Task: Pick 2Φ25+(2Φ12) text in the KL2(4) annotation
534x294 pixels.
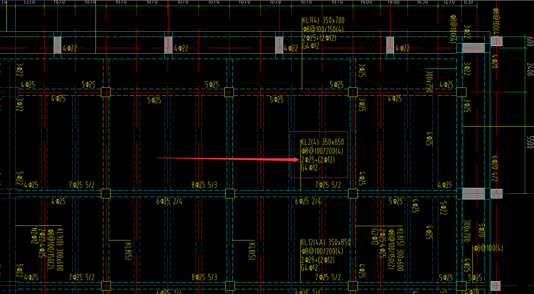Action: (318, 160)
